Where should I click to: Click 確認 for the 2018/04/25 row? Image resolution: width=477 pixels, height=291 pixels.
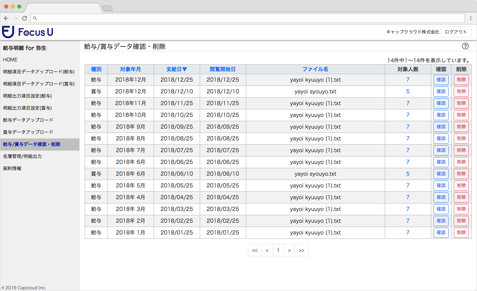(x=441, y=197)
